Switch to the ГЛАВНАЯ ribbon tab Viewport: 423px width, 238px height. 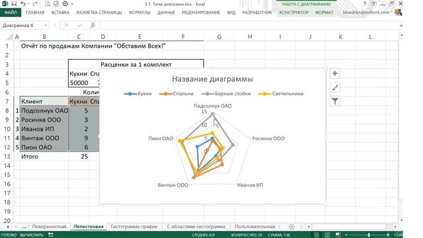click(35, 13)
